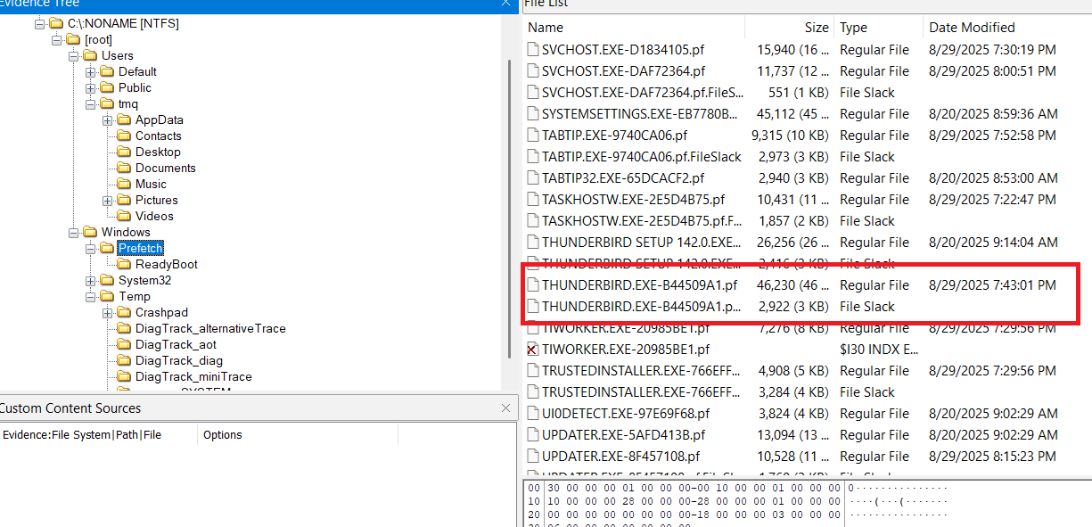Screen dimensions: 1092x527
Task: Expand the Default user folder node
Action: tap(91, 71)
